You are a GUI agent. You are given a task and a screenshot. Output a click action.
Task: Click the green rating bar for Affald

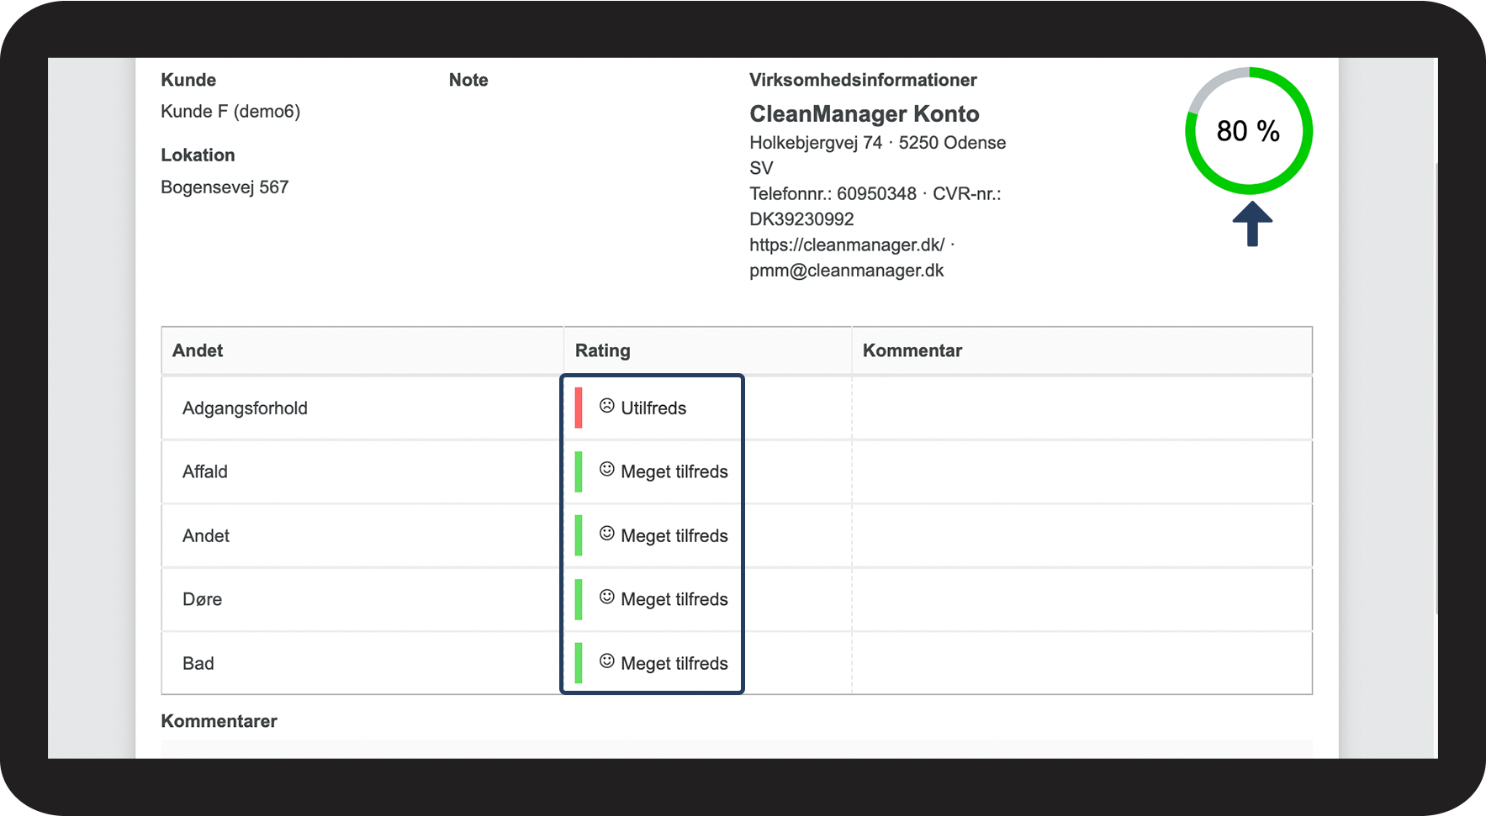click(579, 471)
